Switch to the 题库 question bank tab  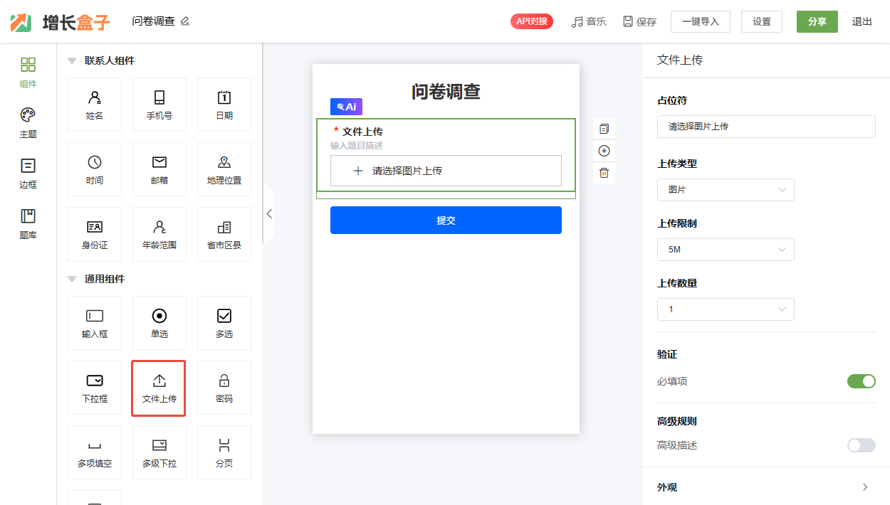[x=28, y=224]
